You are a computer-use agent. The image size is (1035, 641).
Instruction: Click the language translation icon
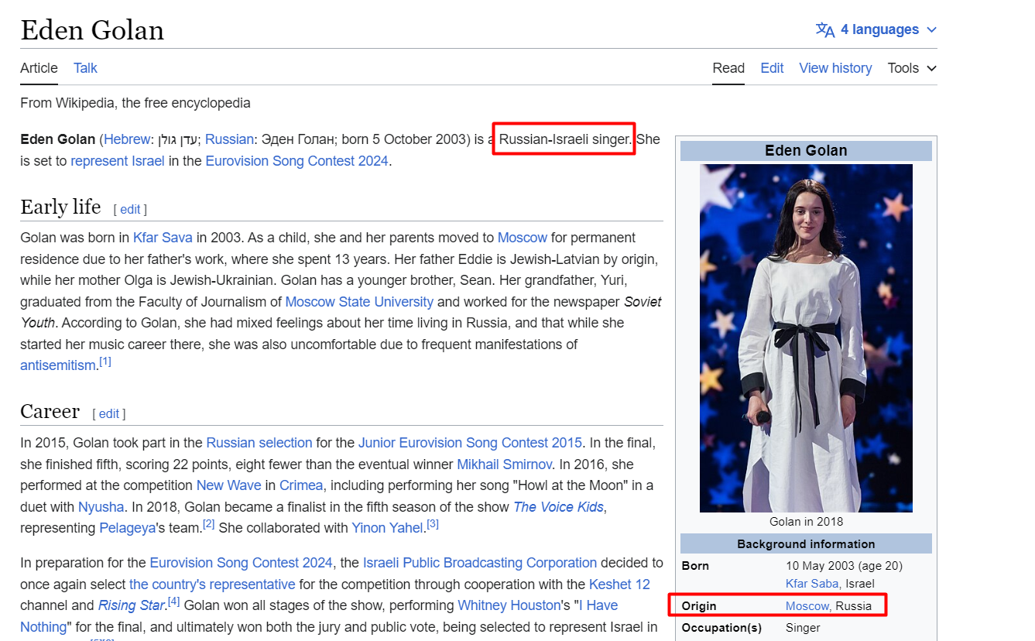click(x=825, y=29)
